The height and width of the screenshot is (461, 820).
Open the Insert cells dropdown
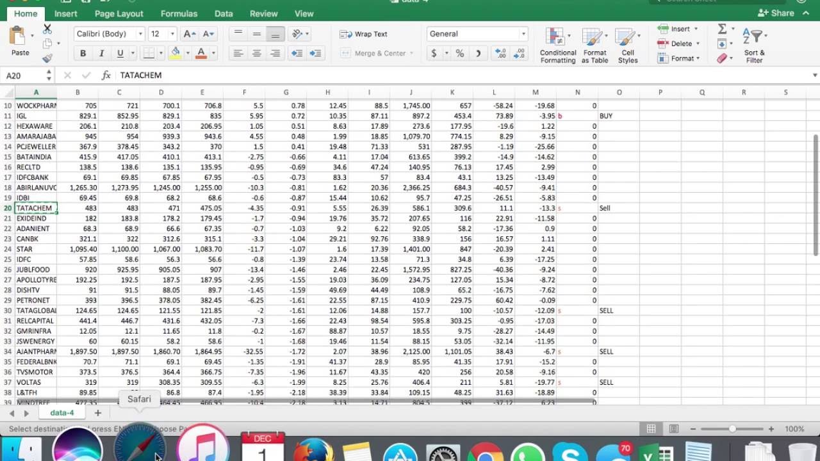tap(678, 29)
